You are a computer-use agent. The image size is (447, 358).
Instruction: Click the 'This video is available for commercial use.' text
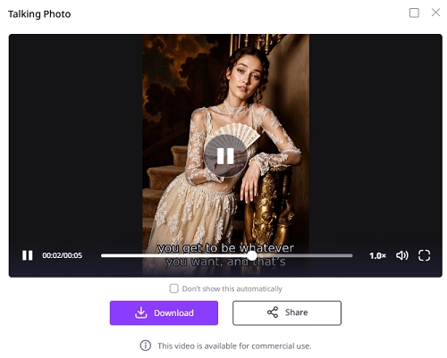pyautogui.click(x=234, y=346)
